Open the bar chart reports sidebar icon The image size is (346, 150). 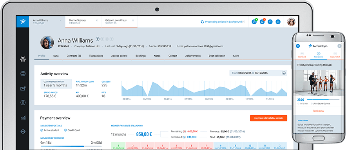(23, 117)
